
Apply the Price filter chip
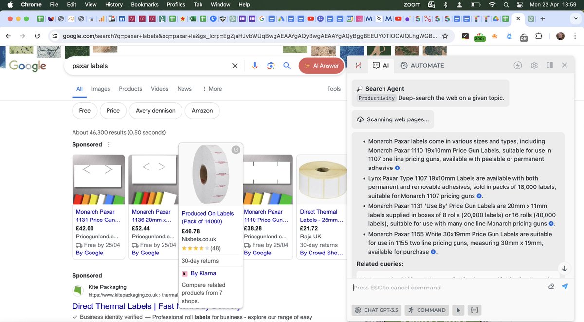(x=113, y=111)
